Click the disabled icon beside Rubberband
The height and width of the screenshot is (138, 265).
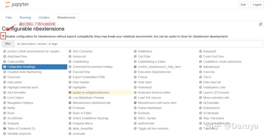point(201,108)
